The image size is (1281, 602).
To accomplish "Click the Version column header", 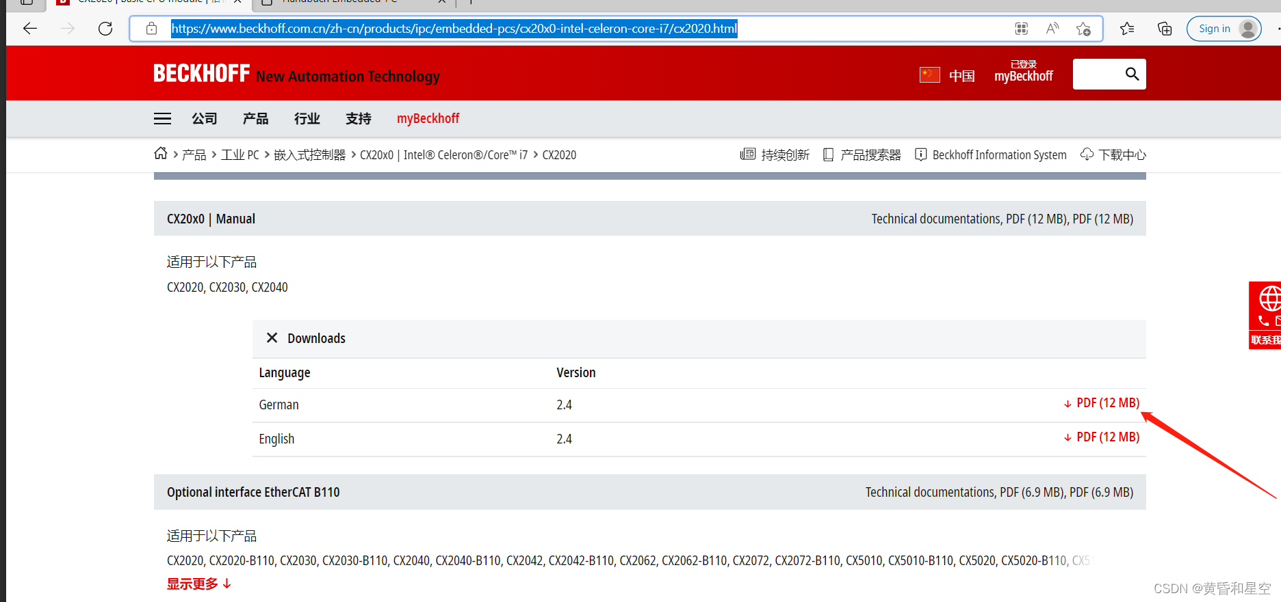I will pyautogui.click(x=576, y=372).
